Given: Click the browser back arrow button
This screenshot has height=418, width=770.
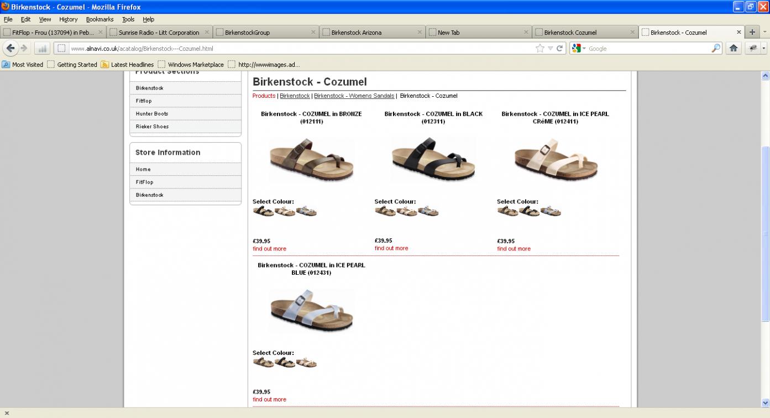Looking at the screenshot, I should (11, 48).
